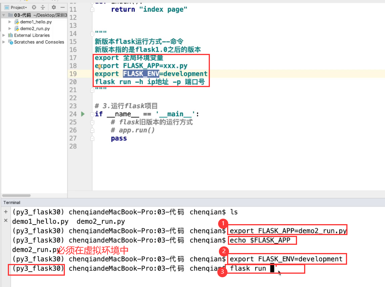Select demo2_run.py in project tree
The image size is (385, 287).
tap(35, 29)
